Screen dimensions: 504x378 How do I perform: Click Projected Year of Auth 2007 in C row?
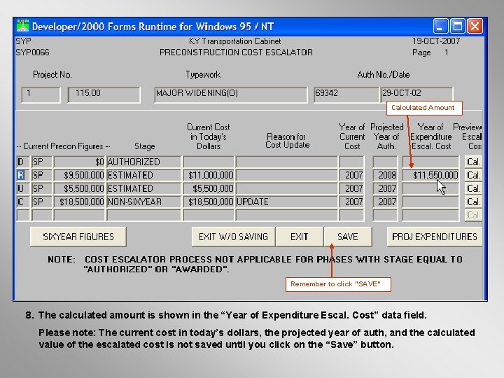385,202
